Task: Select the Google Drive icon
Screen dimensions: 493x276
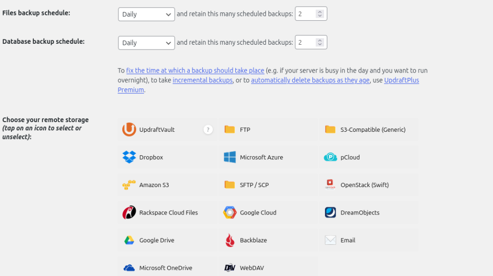Action: 129,240
